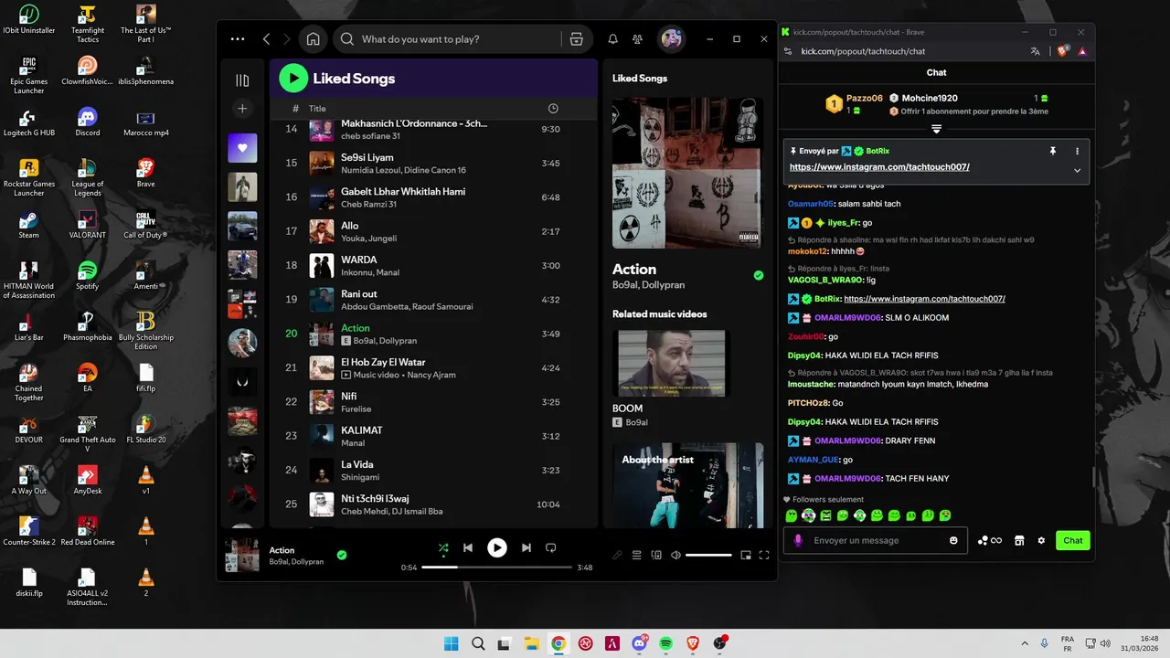
Task: Click the Brave translate page icon
Action: [1035, 51]
